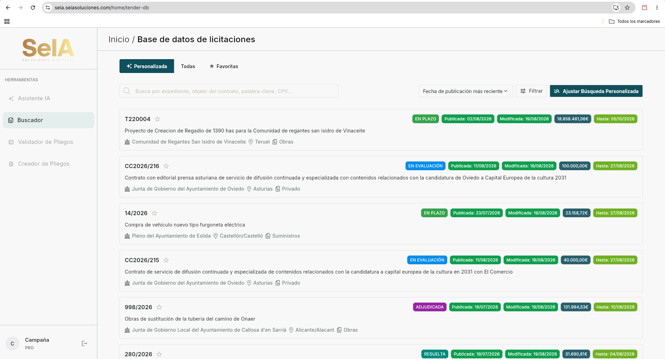This screenshot has height=359, width=665.
Task: Click location pin beside Castellón/Castelló
Action: pyautogui.click(x=215, y=236)
